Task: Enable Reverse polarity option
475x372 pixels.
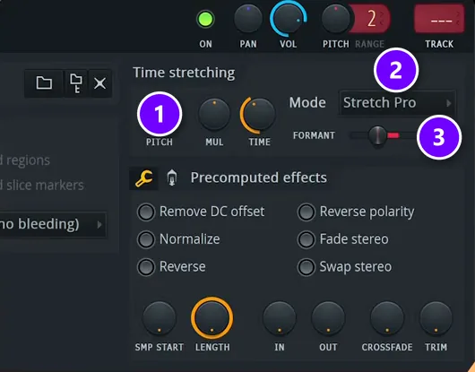Action: (x=307, y=212)
